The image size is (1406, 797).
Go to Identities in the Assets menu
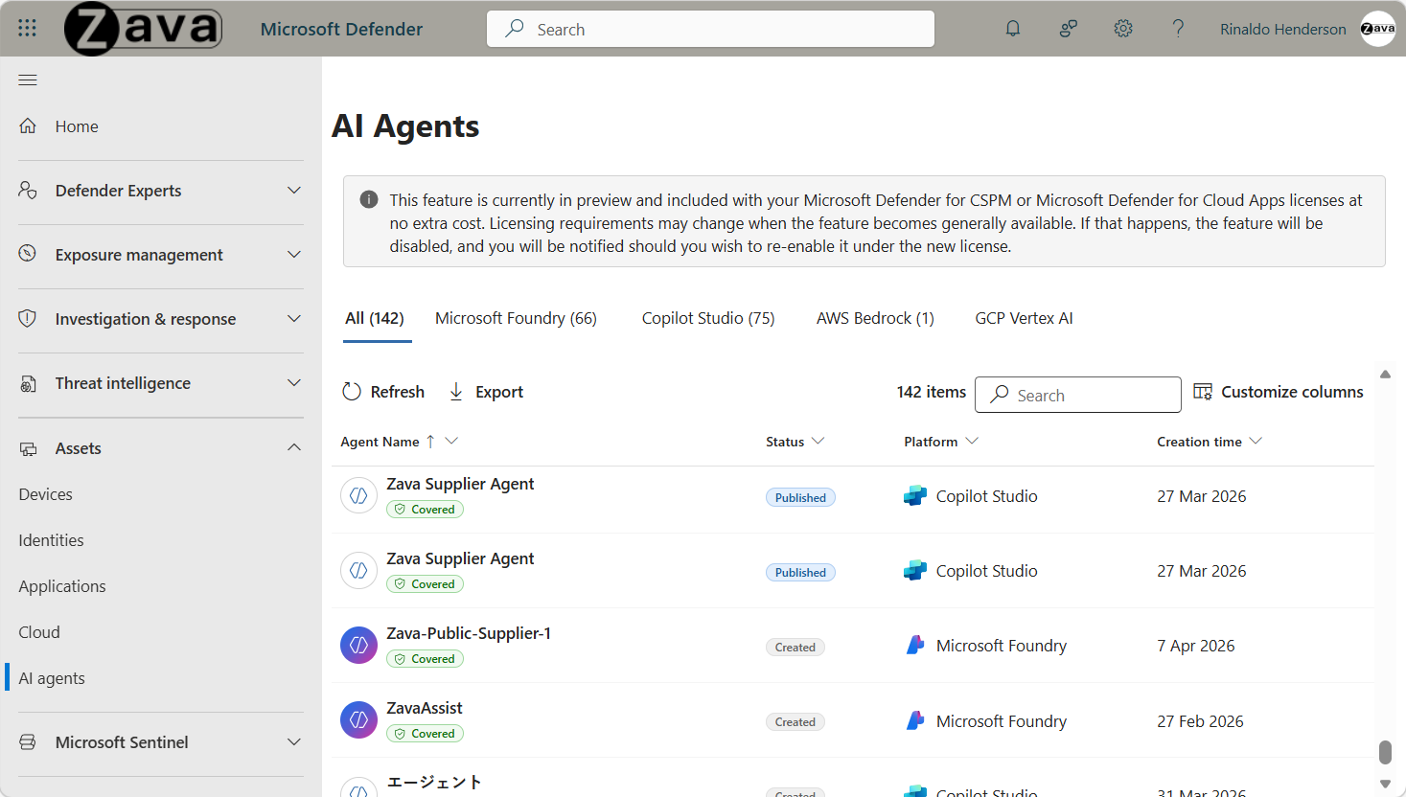click(x=51, y=540)
